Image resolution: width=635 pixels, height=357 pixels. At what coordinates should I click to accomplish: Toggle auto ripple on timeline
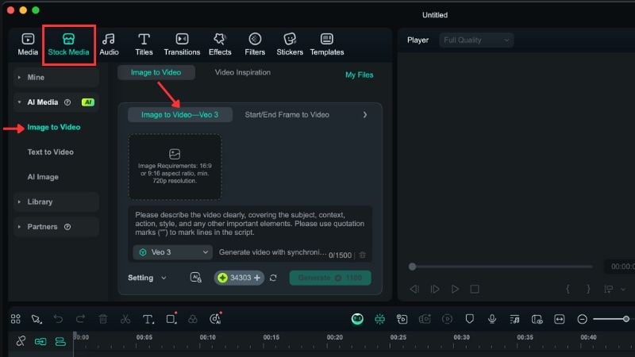60,342
